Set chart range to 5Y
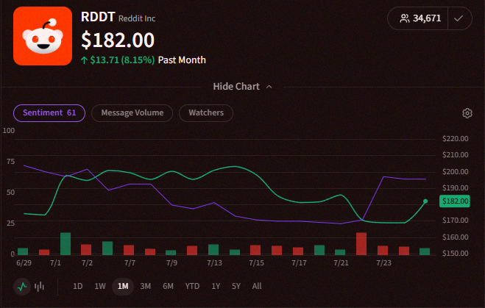Viewport: 485px width, 308px height. (236, 287)
